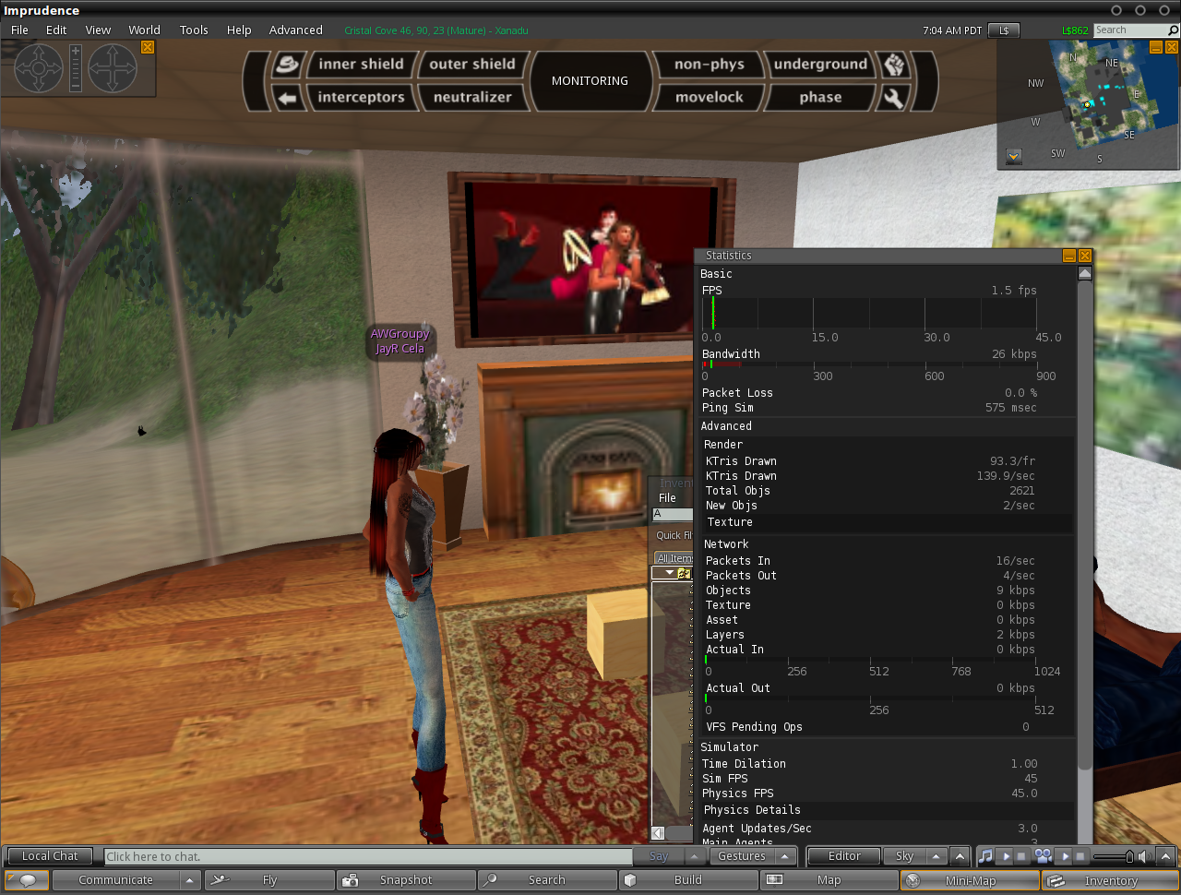Open the HUD wrench settings icon
The image size is (1181, 895).
click(x=893, y=98)
